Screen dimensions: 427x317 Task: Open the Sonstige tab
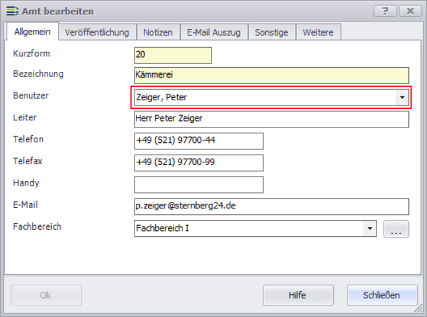point(271,32)
